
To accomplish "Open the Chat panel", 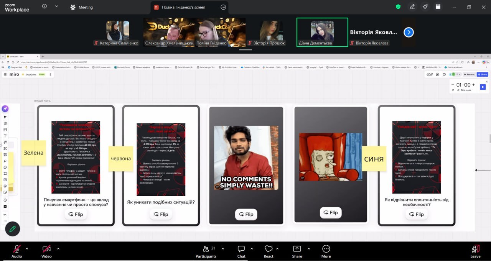I will [241, 251].
